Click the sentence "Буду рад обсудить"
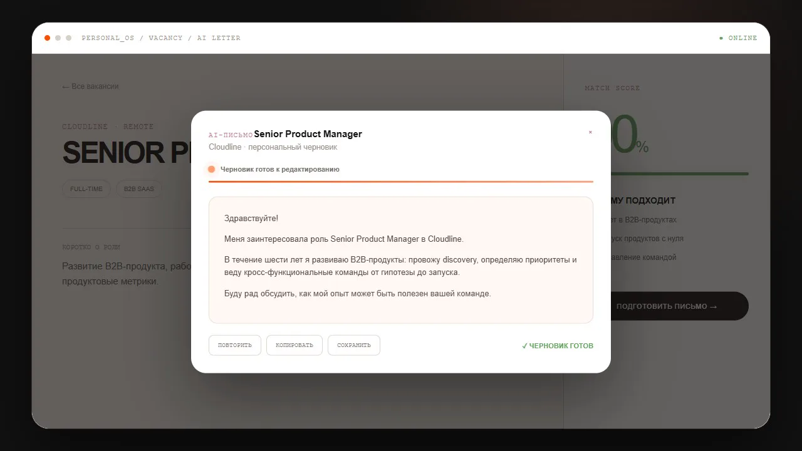Image resolution: width=802 pixels, height=451 pixels. pos(358,293)
